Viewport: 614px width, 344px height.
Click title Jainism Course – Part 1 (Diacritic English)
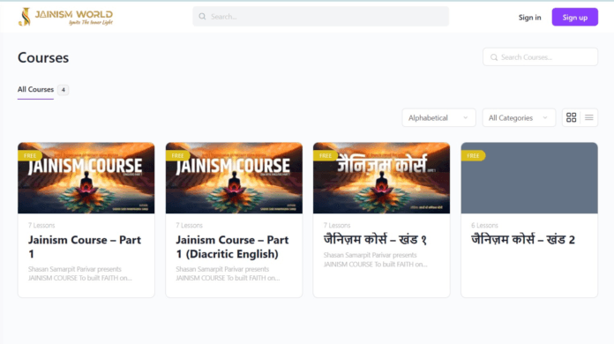point(232,247)
